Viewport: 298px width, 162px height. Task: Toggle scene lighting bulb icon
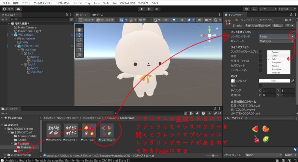(x=174, y=20)
